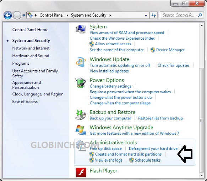Open Device Manager link
207x181 pixels.
point(170,50)
